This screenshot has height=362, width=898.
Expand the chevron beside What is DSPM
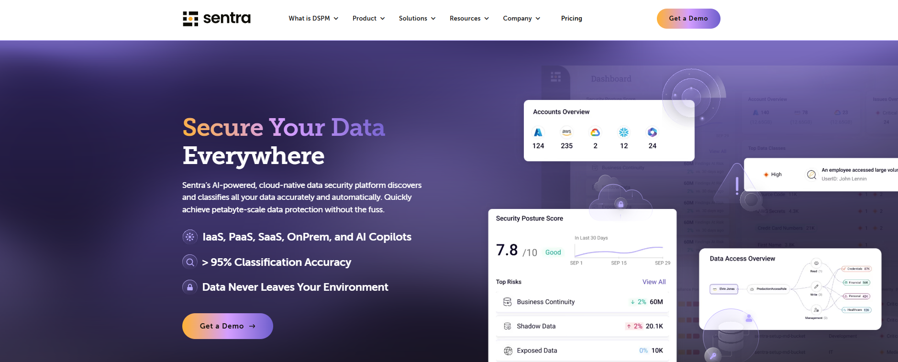click(336, 19)
